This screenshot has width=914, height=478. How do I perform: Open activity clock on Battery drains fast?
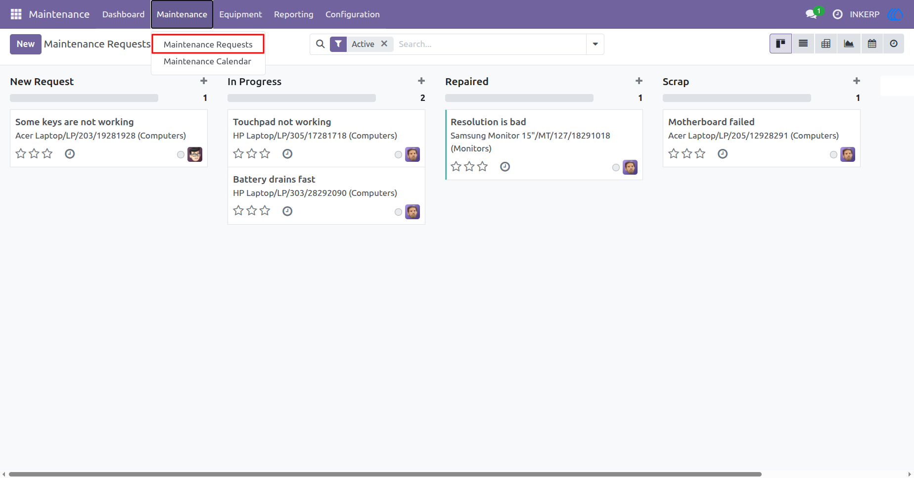pyautogui.click(x=287, y=211)
